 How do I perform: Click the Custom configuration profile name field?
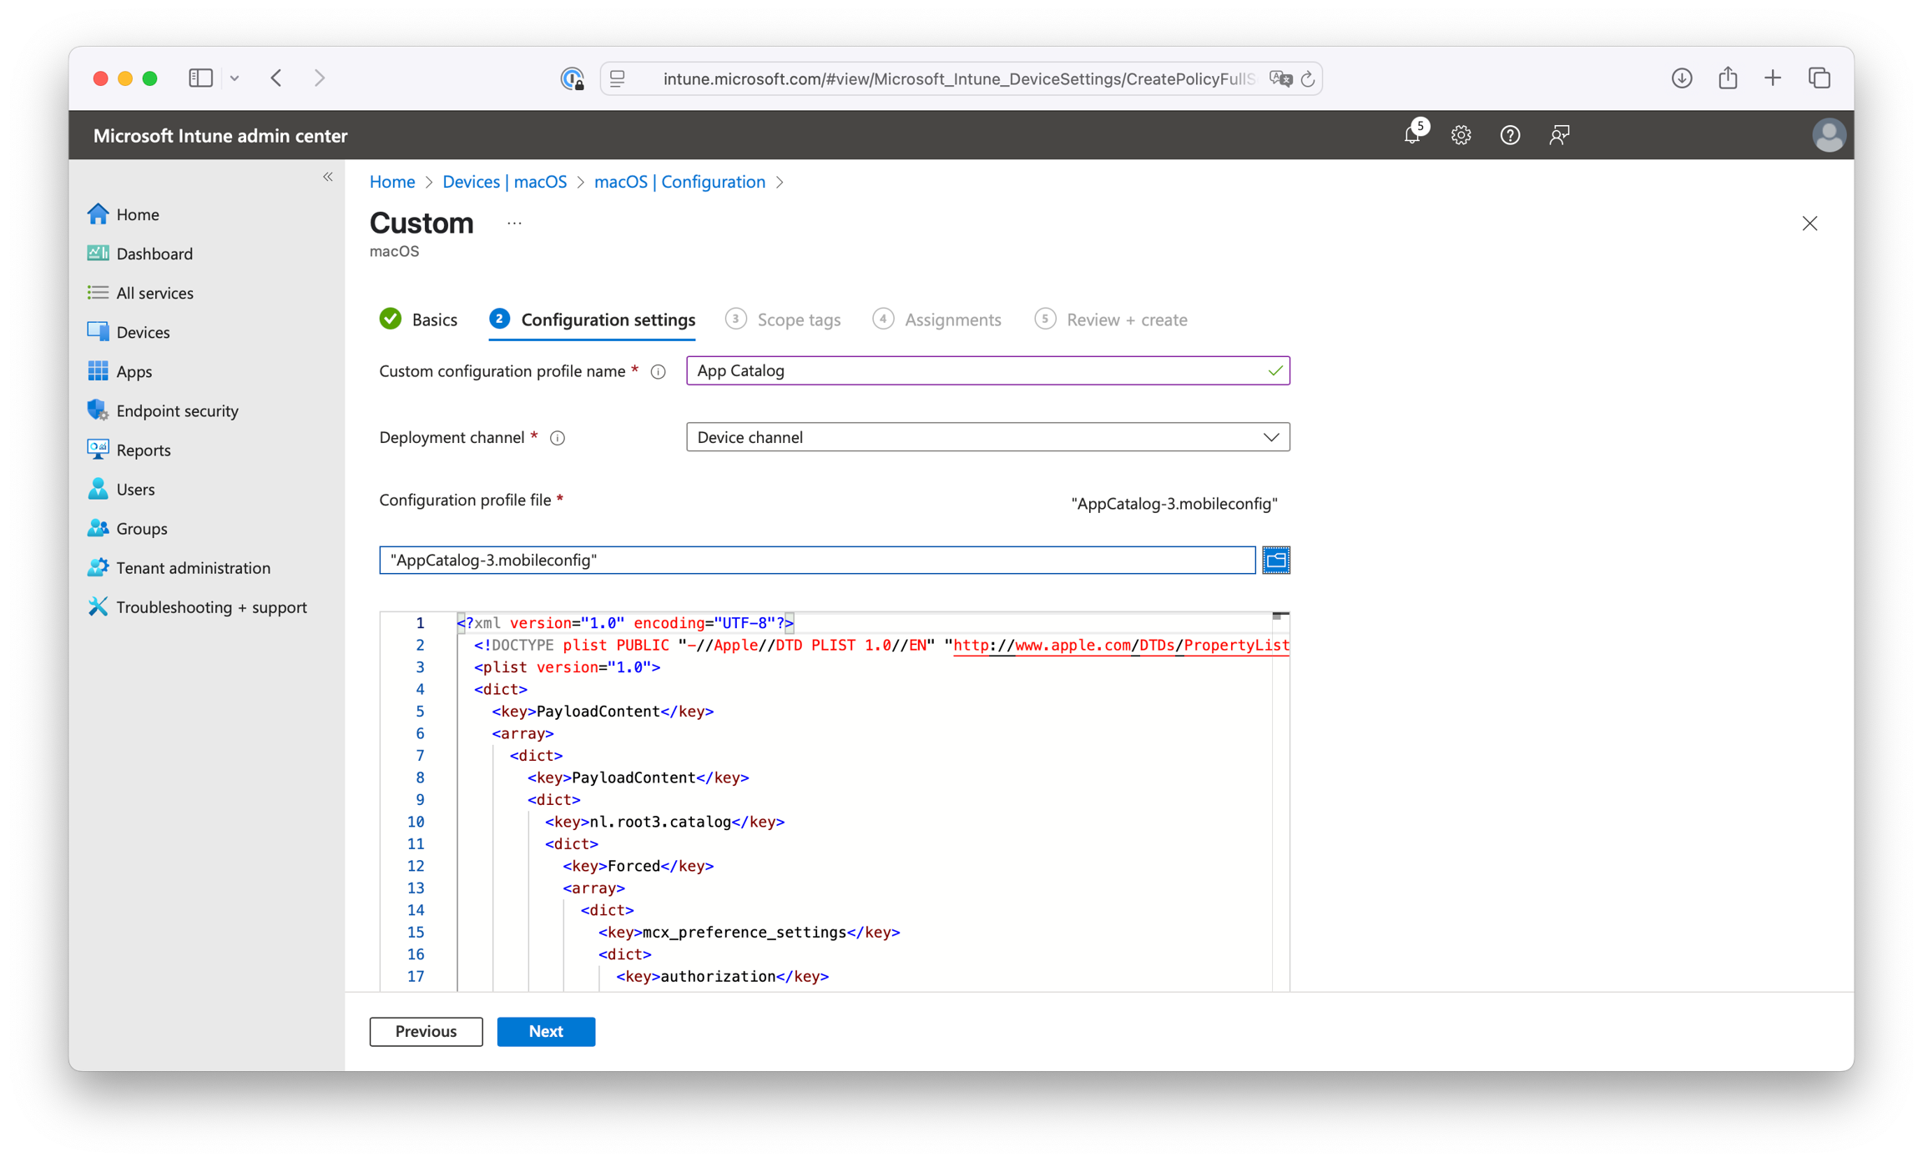987,370
